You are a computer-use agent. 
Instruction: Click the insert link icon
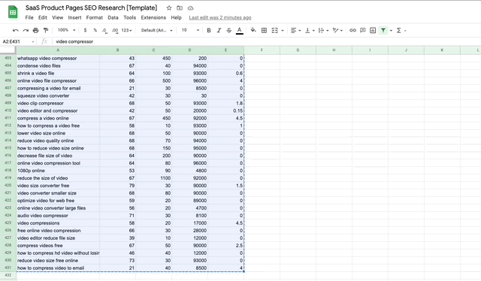tap(352, 30)
